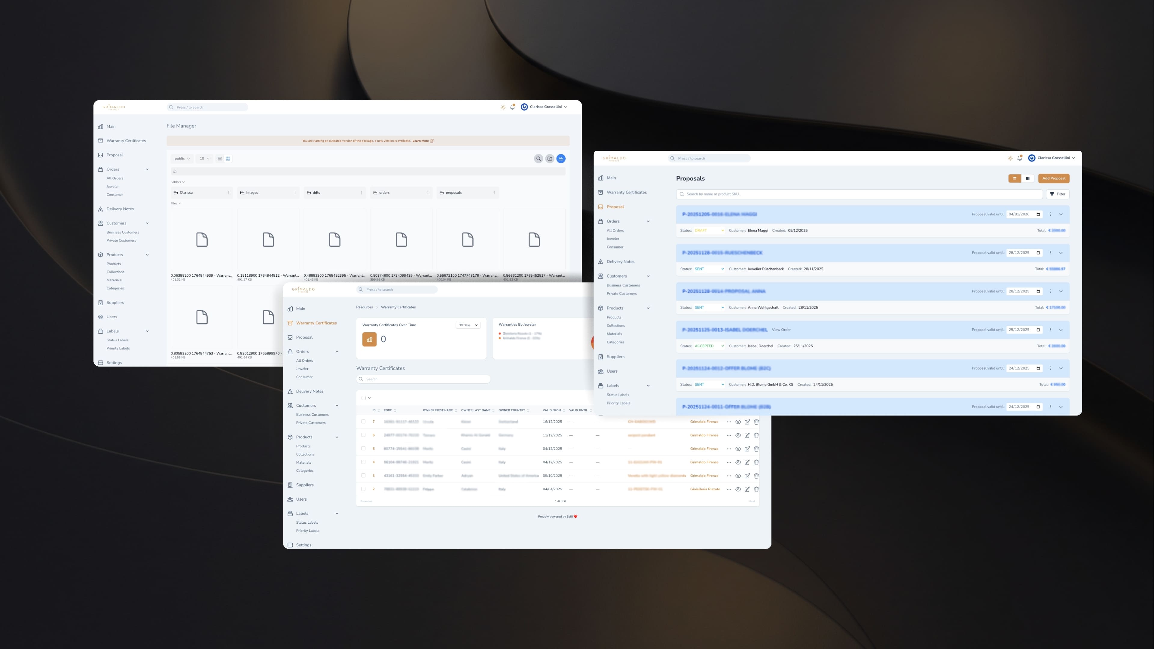Open kebab menu for Elena Maggi proposal
Viewport: 1154px width, 649px height.
(1050, 214)
